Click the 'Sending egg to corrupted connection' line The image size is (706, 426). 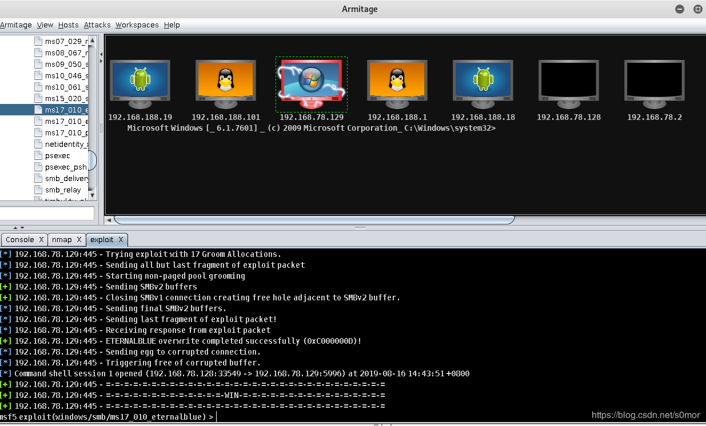130,352
